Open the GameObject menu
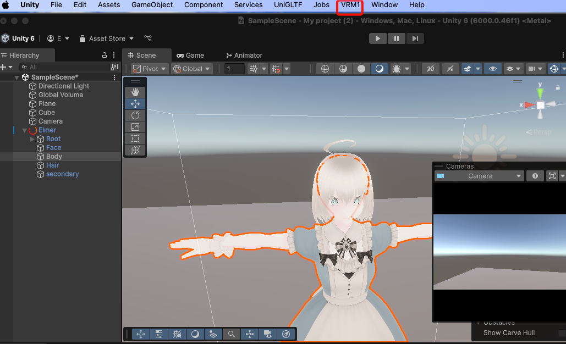Screen dimensions: 566x344 [152, 5]
